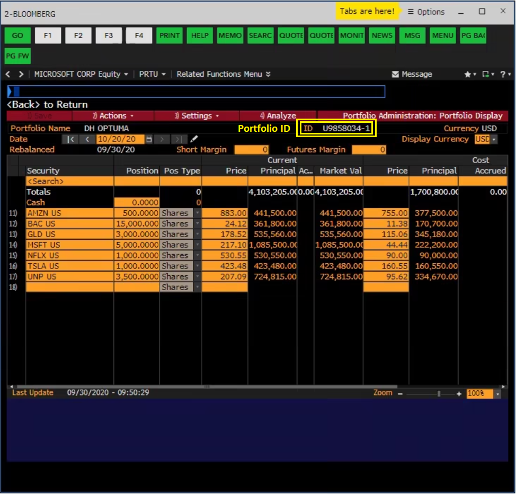
Task: Open the favorites star menu
Action: [470, 74]
